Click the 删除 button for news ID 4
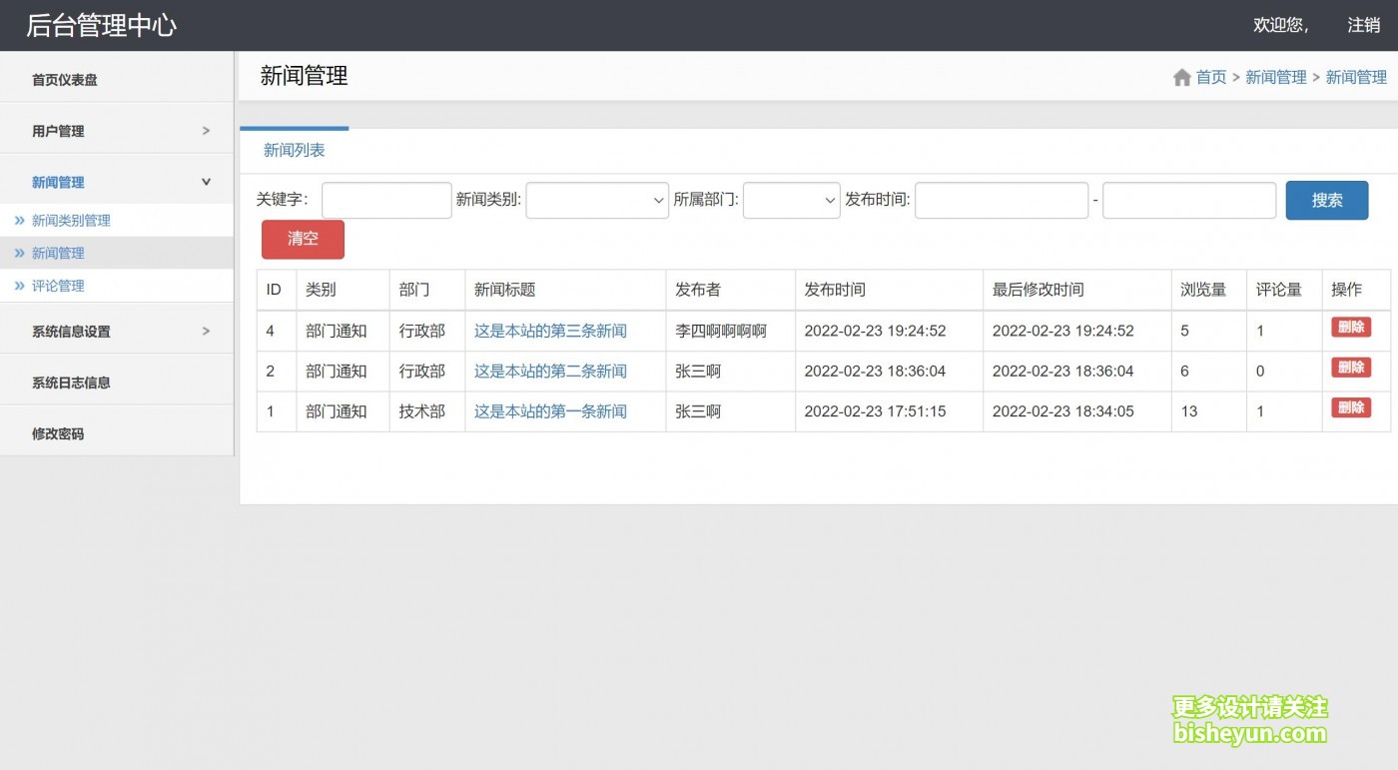1398x770 pixels. point(1351,327)
